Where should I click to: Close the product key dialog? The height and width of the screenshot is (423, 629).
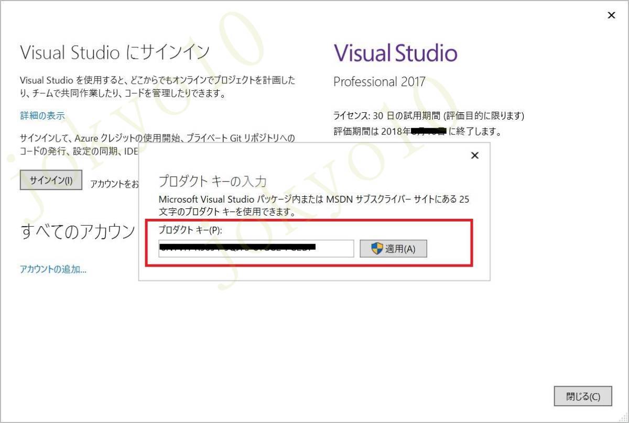[475, 155]
